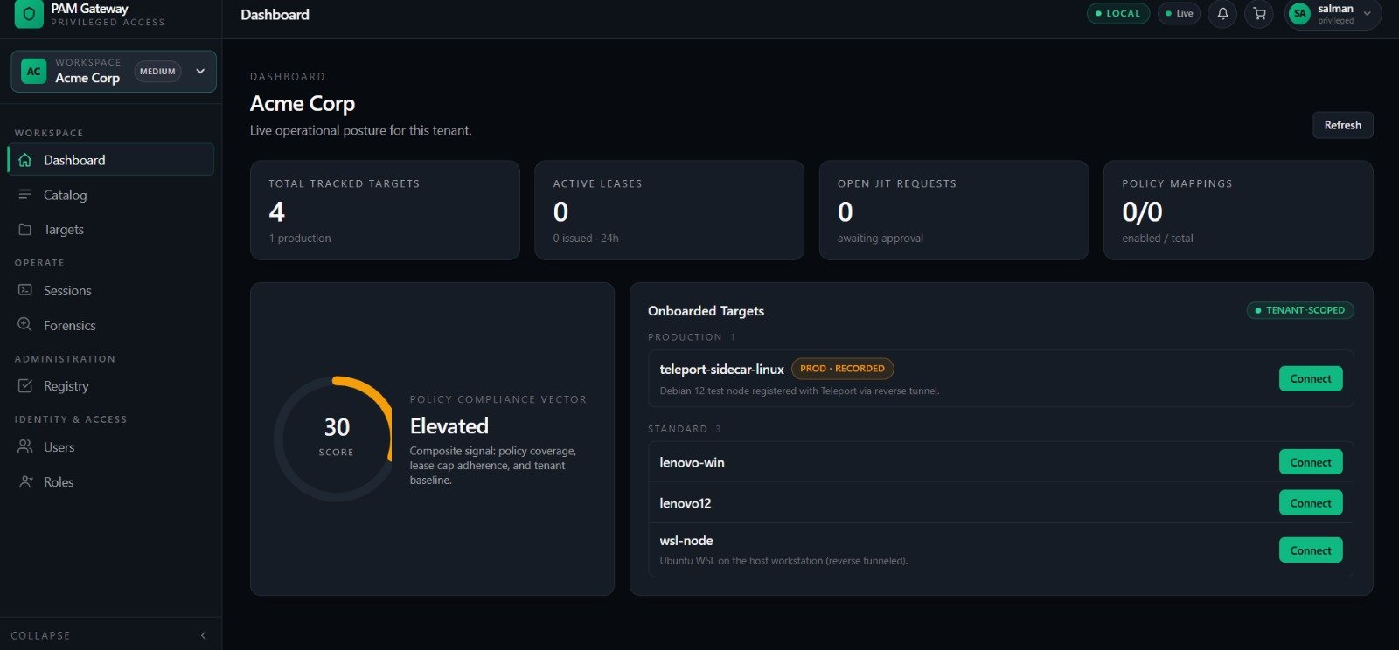Click the lenovo12 target name

pos(685,503)
